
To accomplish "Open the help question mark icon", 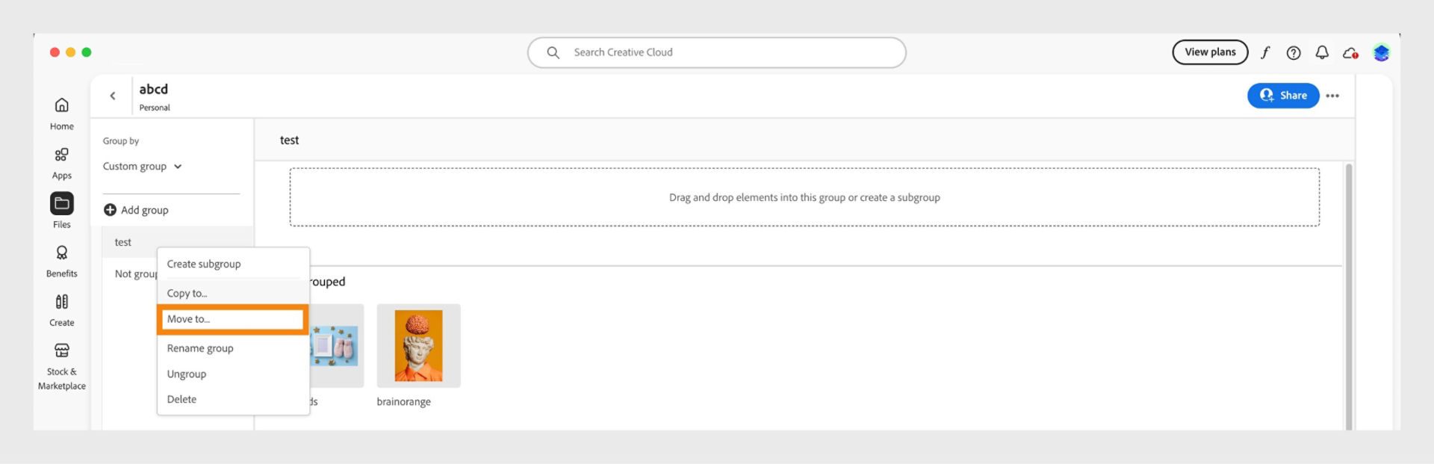I will pos(1294,52).
